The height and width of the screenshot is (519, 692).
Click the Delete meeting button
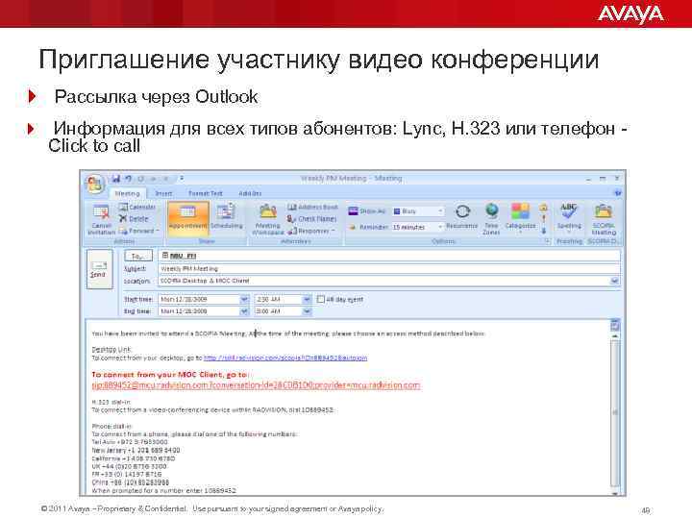coord(134,218)
